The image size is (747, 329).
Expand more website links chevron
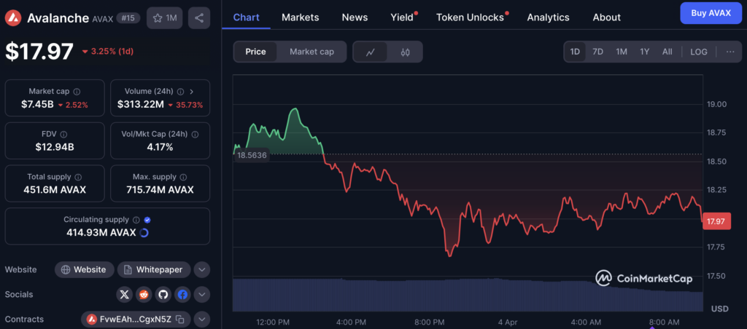click(202, 270)
